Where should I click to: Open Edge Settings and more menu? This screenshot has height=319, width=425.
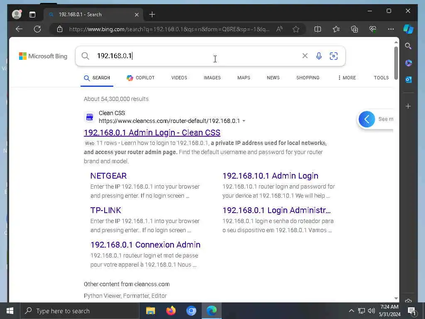click(391, 29)
